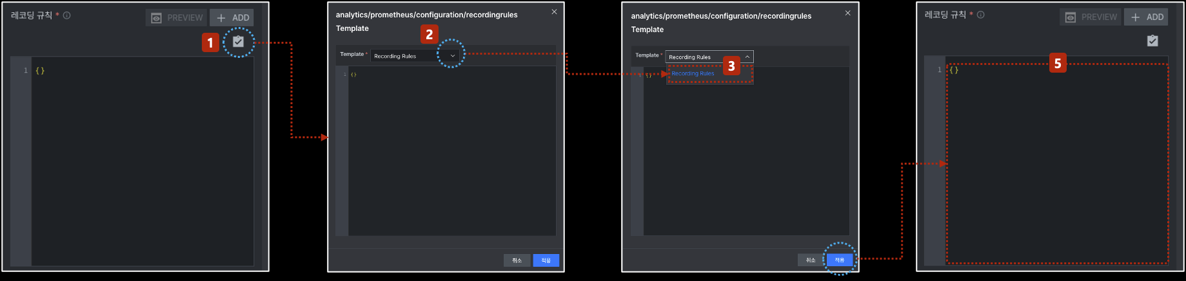
Task: Click the info icon next to 레코딩 규칙 in the step 1 panel
Action: point(66,15)
